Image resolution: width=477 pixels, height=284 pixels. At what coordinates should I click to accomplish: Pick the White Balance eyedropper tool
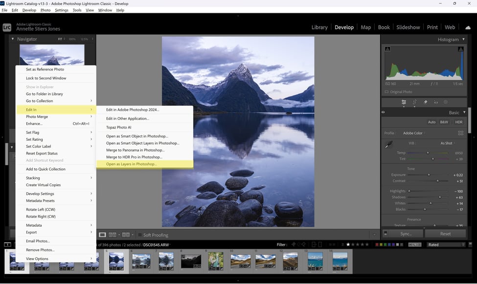(x=388, y=145)
